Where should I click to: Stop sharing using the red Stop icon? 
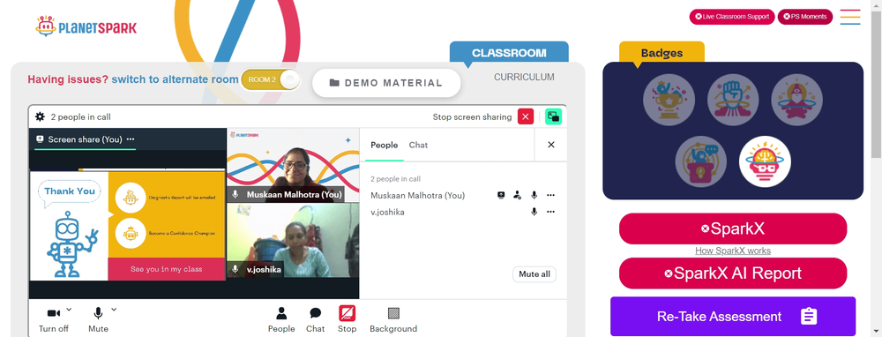[347, 313]
